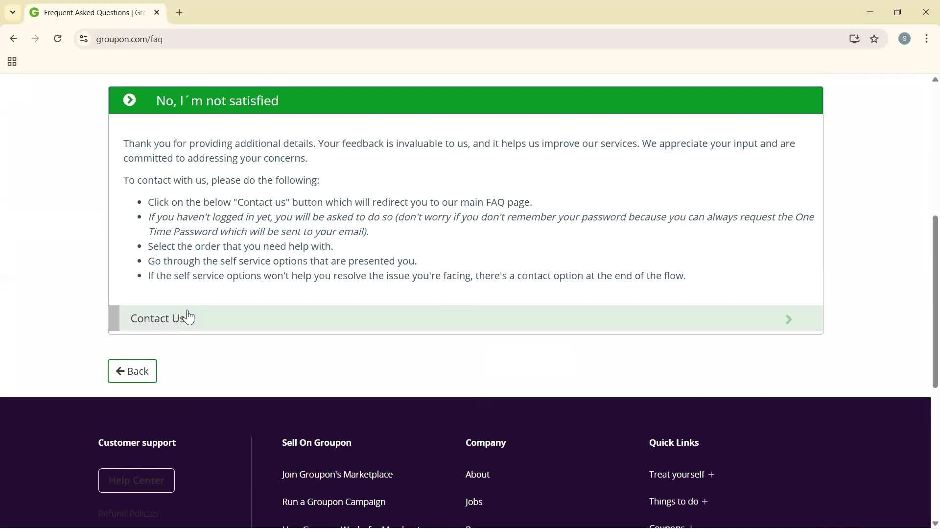
Task: Reload the current page
Action: tap(57, 39)
